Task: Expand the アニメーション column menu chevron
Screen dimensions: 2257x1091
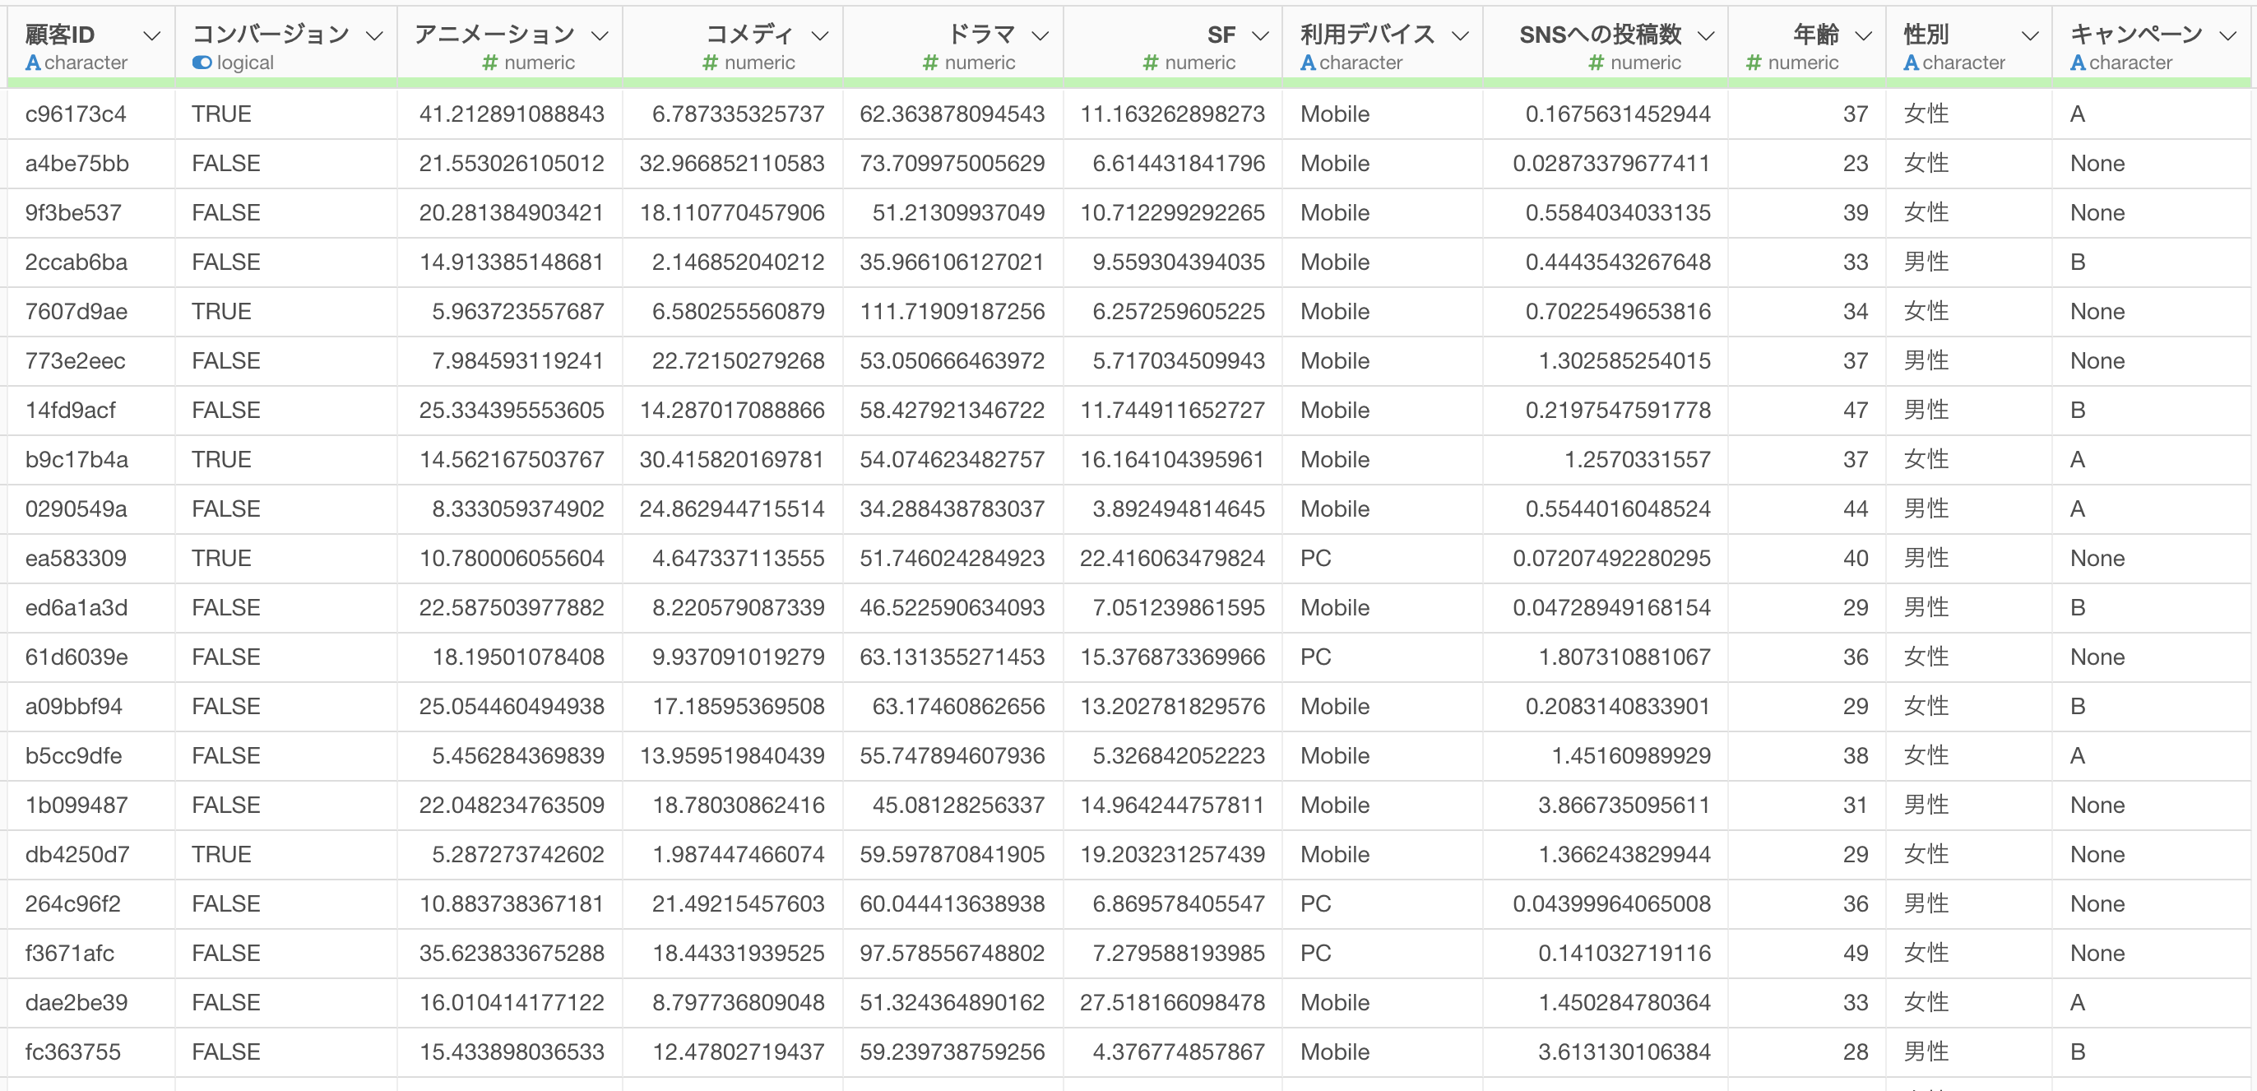Action: click(600, 36)
